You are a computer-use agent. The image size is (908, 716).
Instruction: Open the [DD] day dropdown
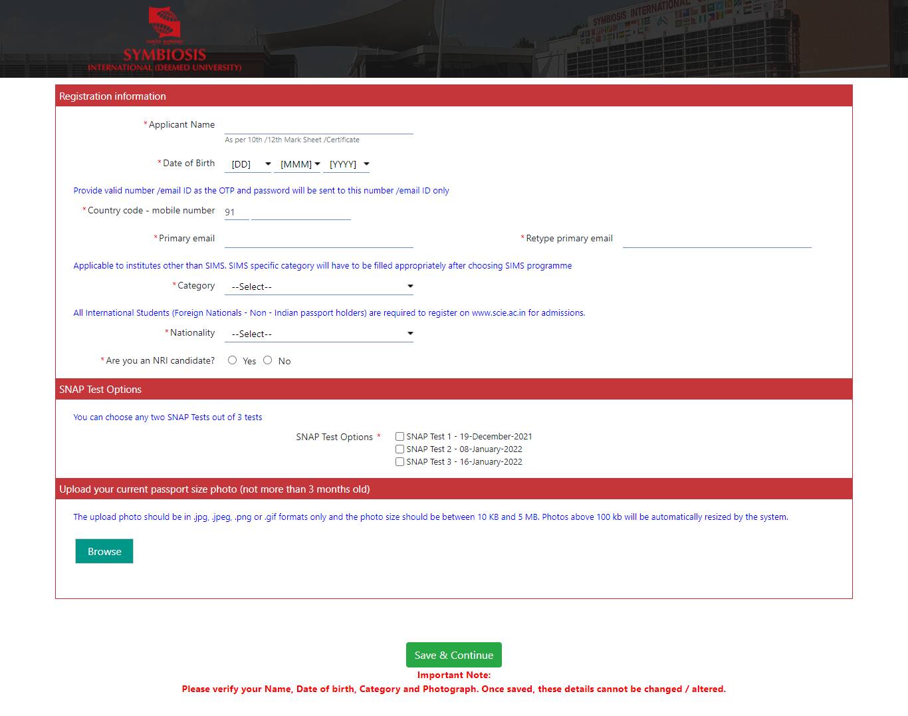coord(247,164)
